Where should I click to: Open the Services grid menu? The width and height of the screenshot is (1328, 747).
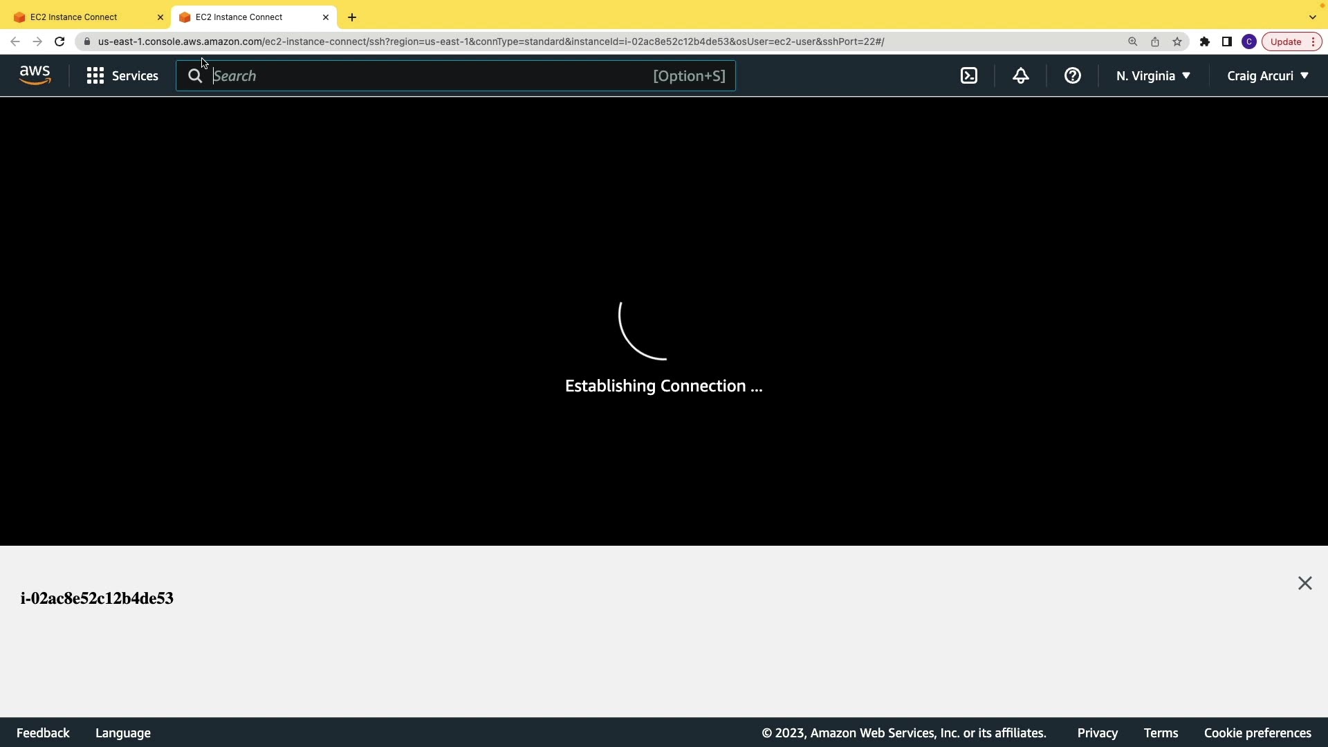click(x=122, y=76)
